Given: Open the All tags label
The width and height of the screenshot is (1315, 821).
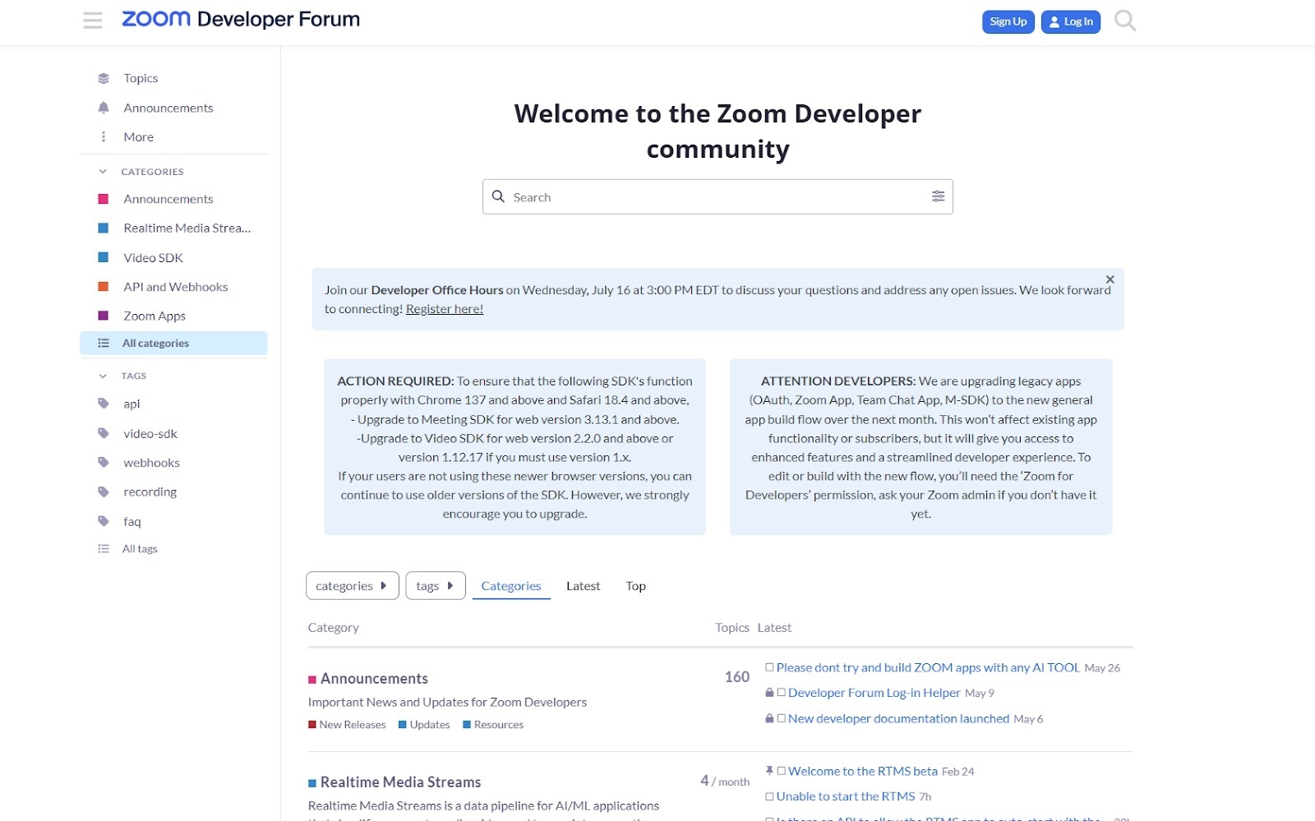Looking at the screenshot, I should click(140, 549).
